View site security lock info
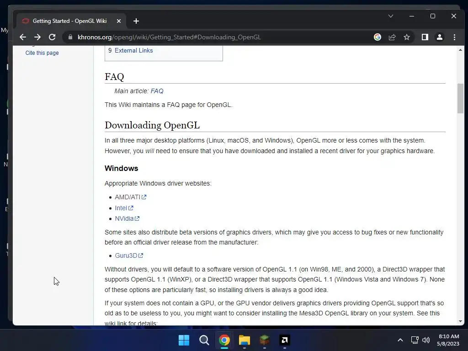The image size is (468, 351). [70, 37]
